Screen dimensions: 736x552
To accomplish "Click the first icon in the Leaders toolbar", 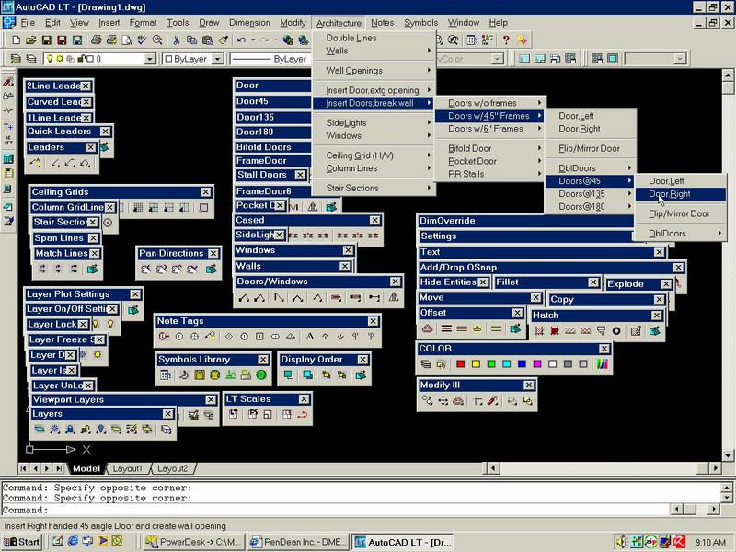I will tap(36, 164).
